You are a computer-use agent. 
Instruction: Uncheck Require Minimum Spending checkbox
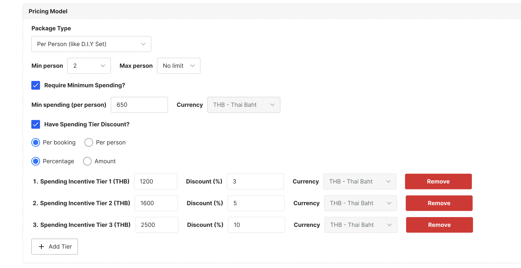click(x=36, y=85)
